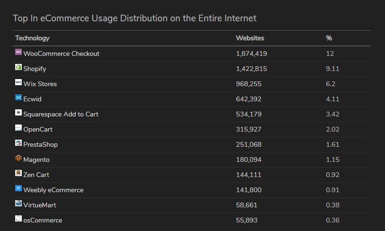The image size is (385, 231).
Task: Open the PrestaShop link
Action: click(x=41, y=144)
